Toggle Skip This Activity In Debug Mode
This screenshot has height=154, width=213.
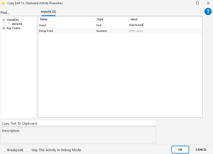(28, 150)
